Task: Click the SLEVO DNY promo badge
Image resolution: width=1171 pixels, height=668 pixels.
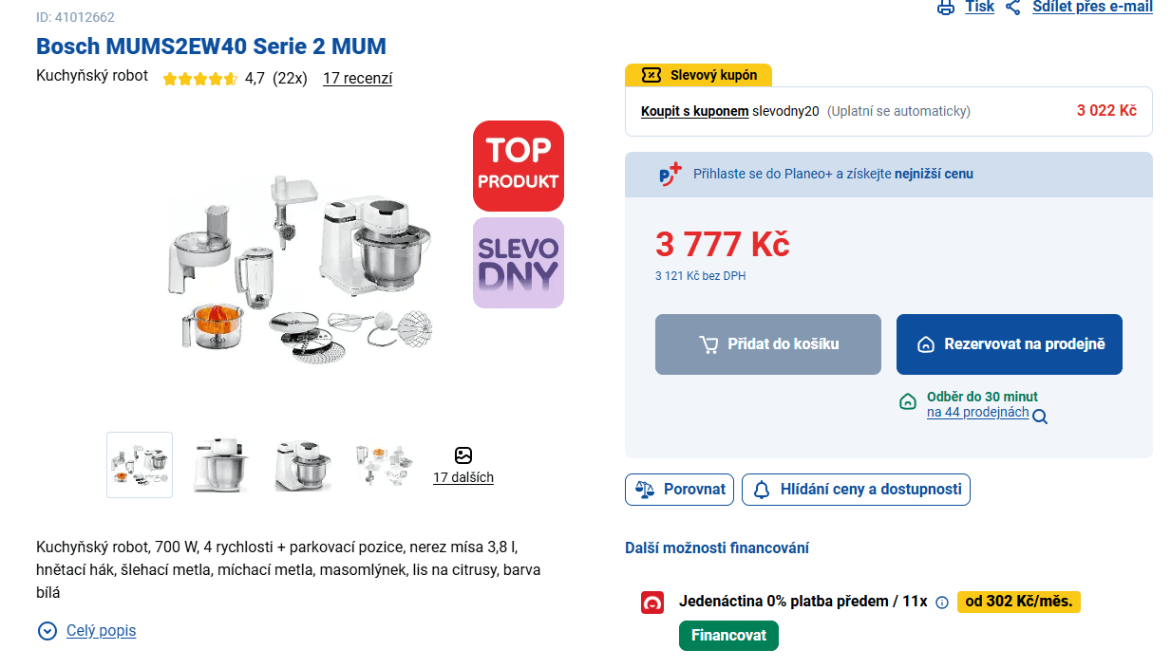Action: (519, 263)
